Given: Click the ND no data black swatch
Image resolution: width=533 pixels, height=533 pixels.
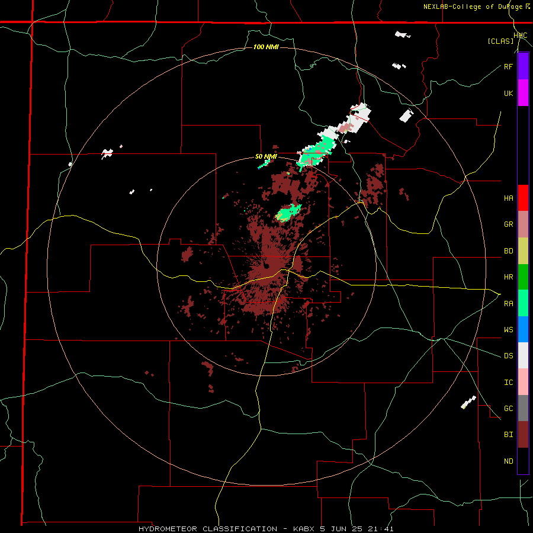Looking at the screenshot, I should click(x=523, y=461).
